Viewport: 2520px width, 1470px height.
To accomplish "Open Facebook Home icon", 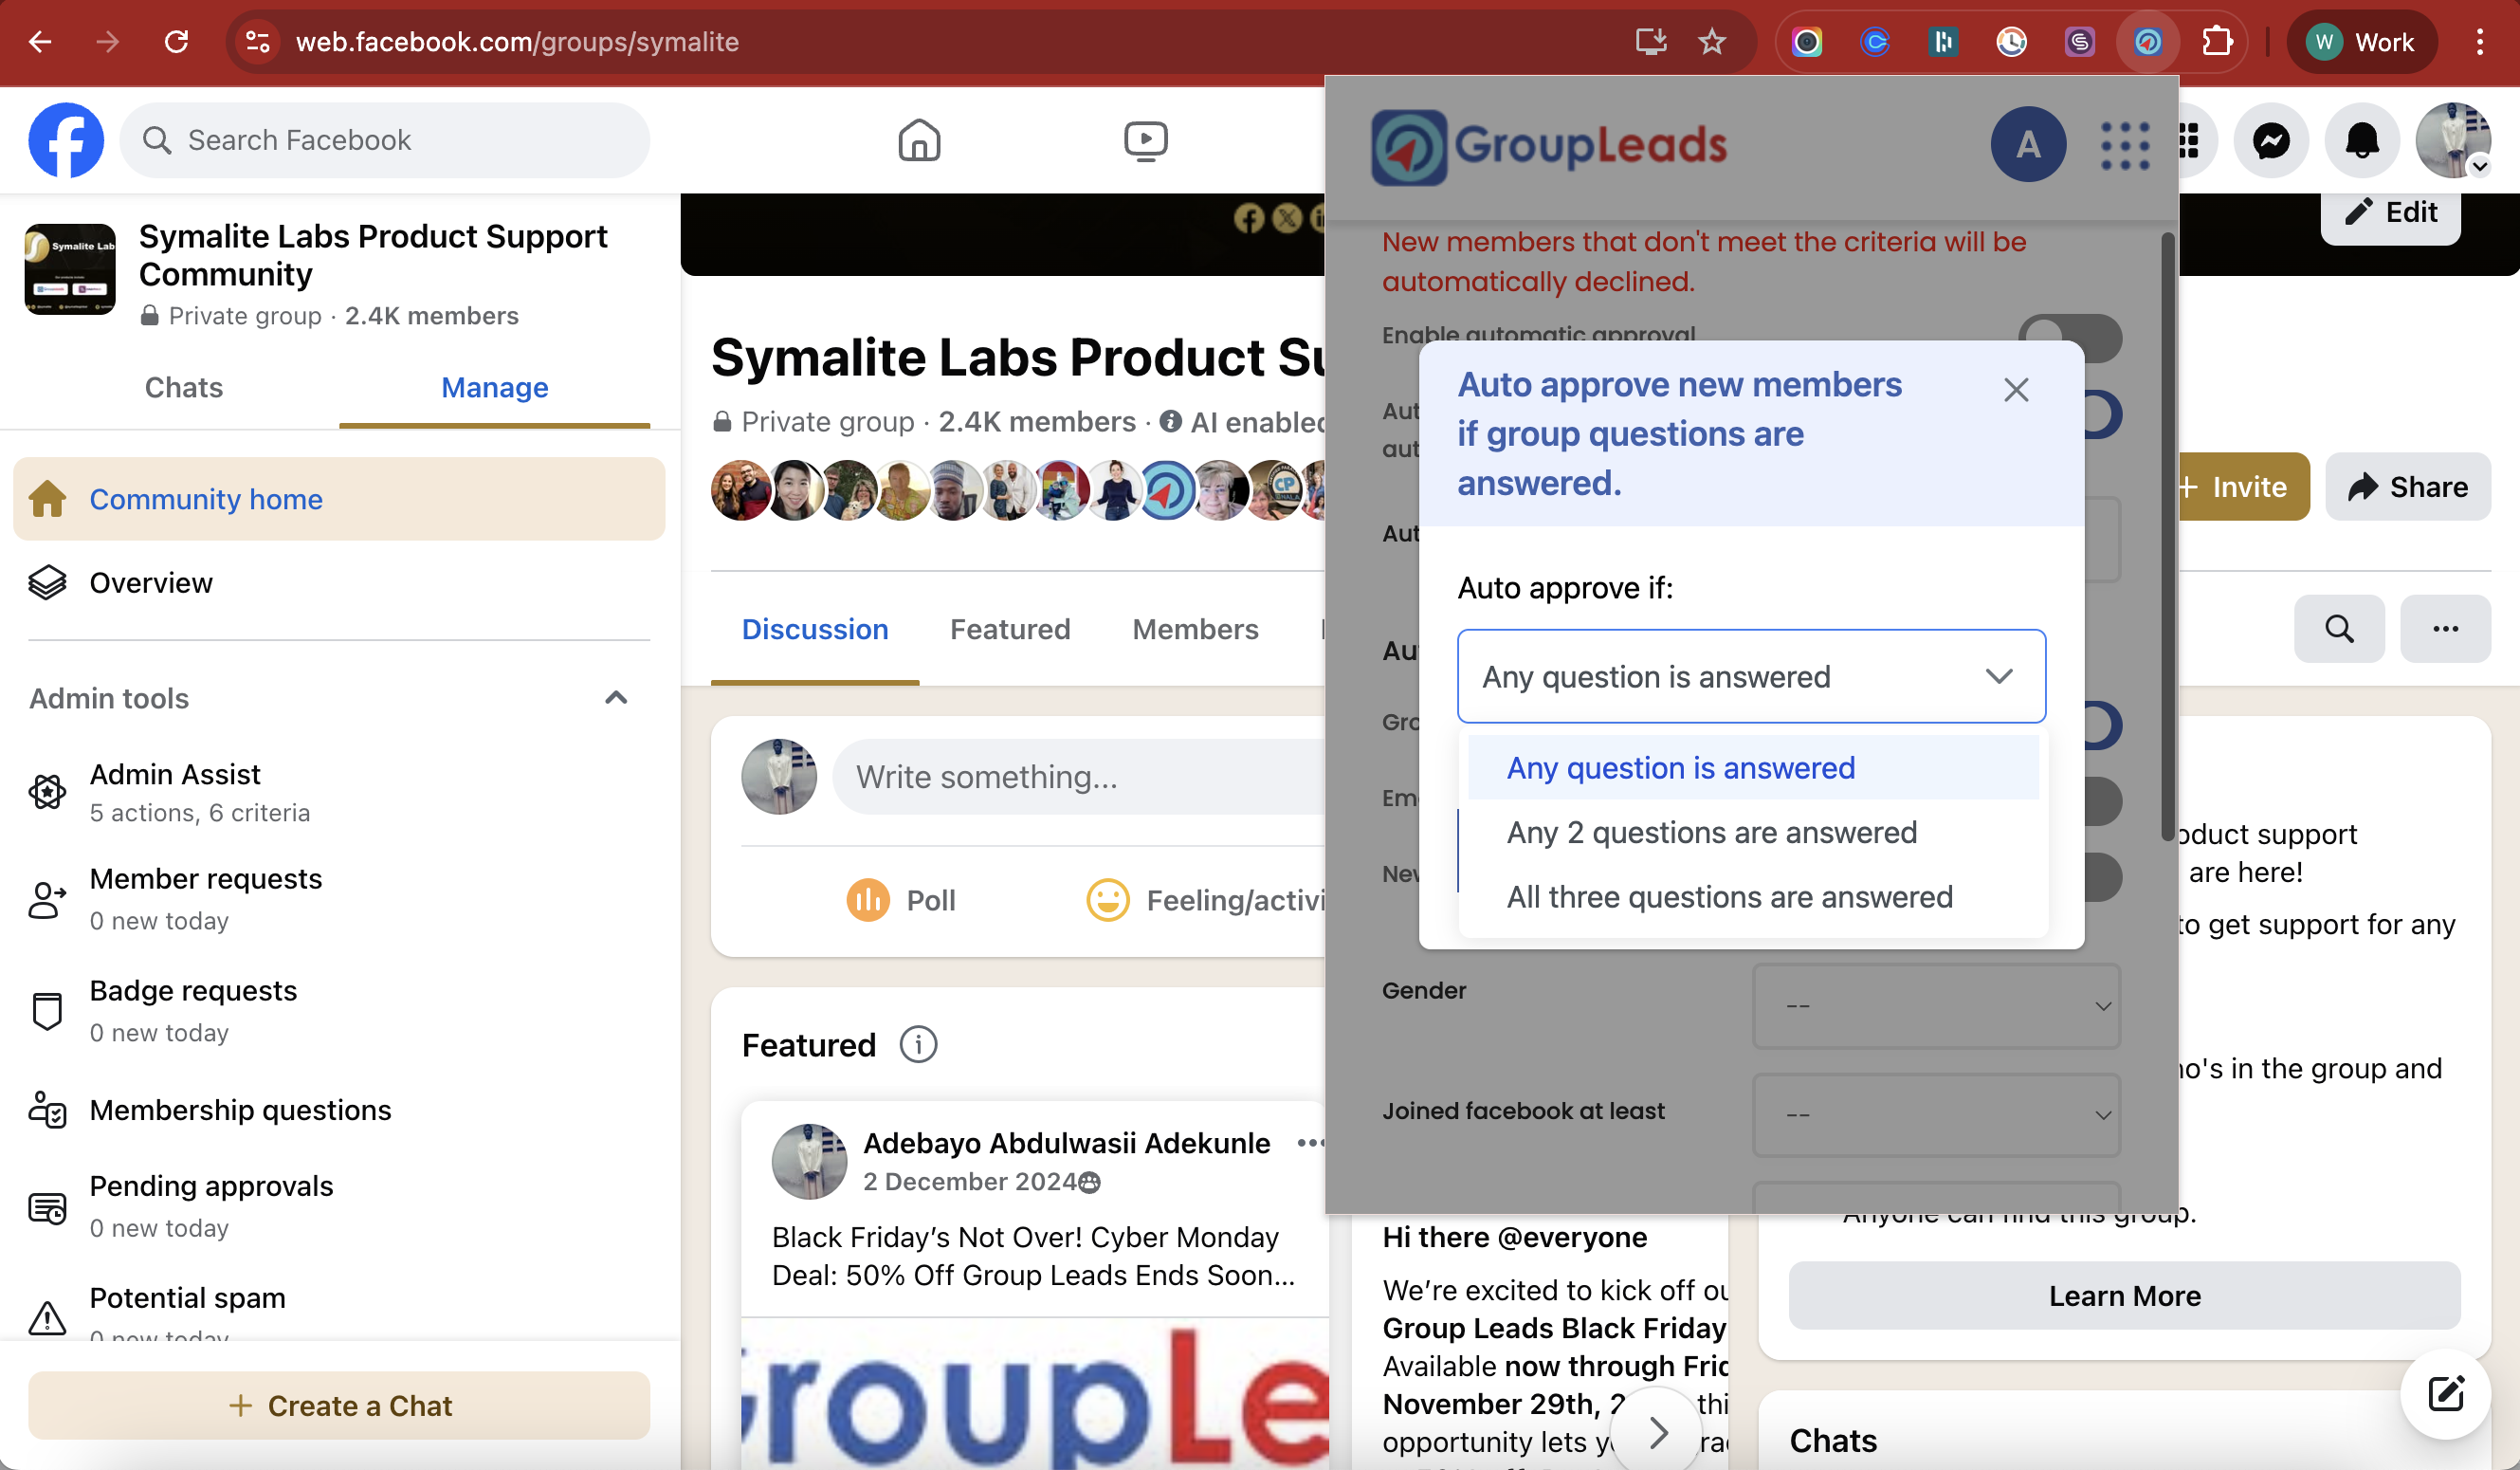I will click(x=919, y=140).
